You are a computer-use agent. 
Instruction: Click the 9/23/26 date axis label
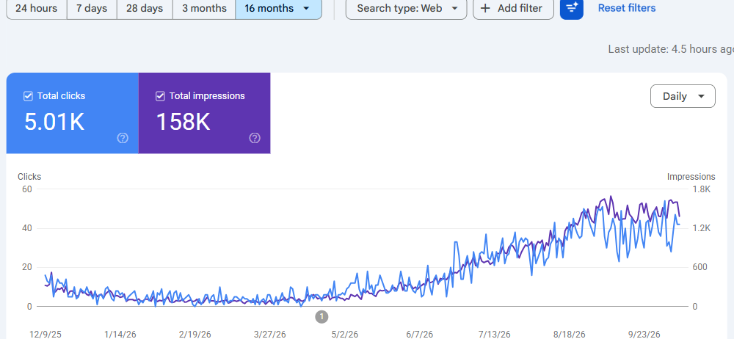(x=644, y=335)
